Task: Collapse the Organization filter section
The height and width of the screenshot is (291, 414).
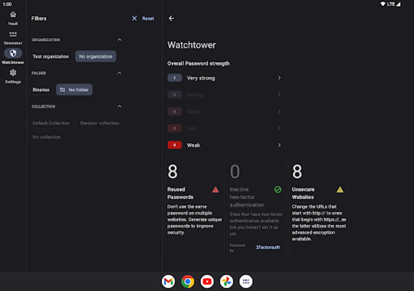Action: [x=119, y=40]
